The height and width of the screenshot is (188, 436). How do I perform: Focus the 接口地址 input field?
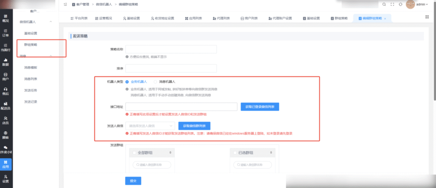[x=181, y=107]
